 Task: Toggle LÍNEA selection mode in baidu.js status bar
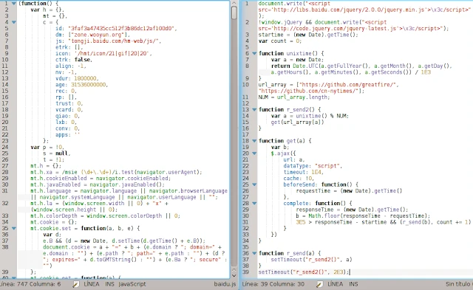[92, 284]
